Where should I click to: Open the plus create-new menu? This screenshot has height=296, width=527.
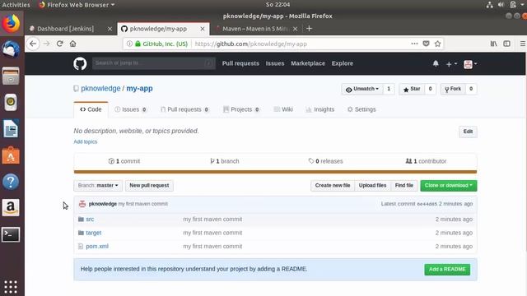tap(451, 64)
